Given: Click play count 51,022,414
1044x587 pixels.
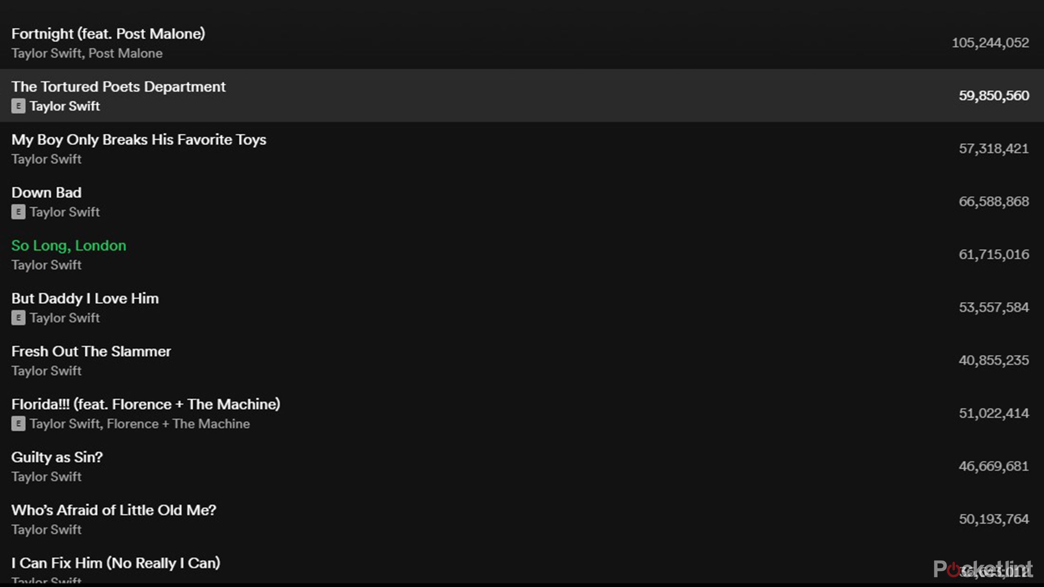Looking at the screenshot, I should pos(994,414).
